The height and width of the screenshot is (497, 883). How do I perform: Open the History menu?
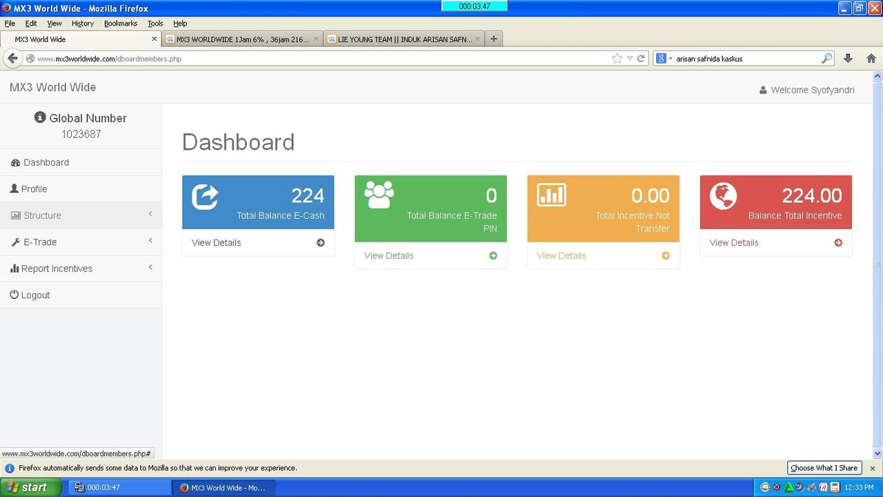(82, 23)
